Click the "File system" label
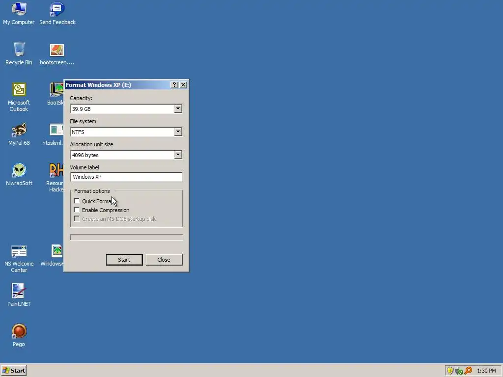503x377 pixels. (83, 121)
